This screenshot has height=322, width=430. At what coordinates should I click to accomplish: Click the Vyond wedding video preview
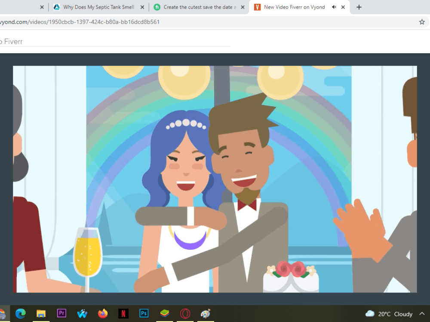[215, 179]
